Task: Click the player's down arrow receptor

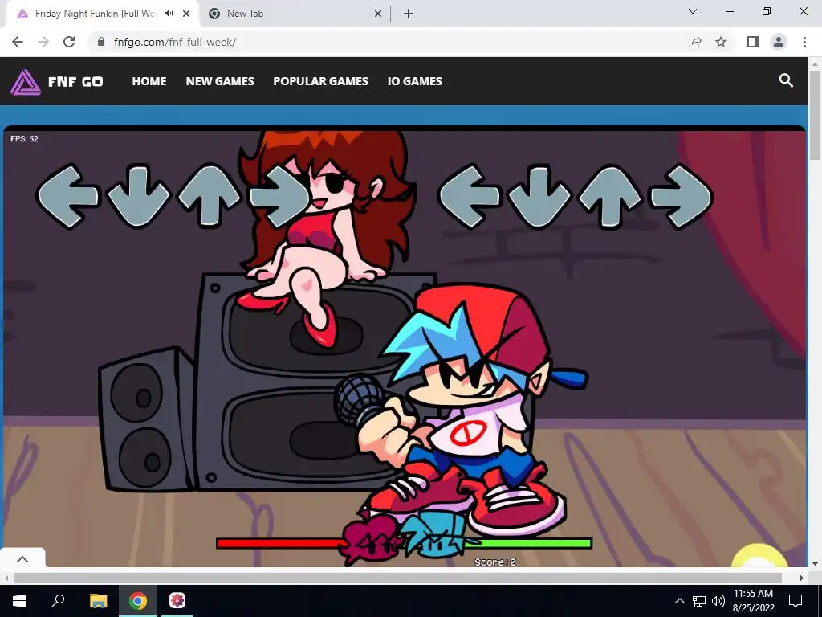Action: [x=539, y=197]
